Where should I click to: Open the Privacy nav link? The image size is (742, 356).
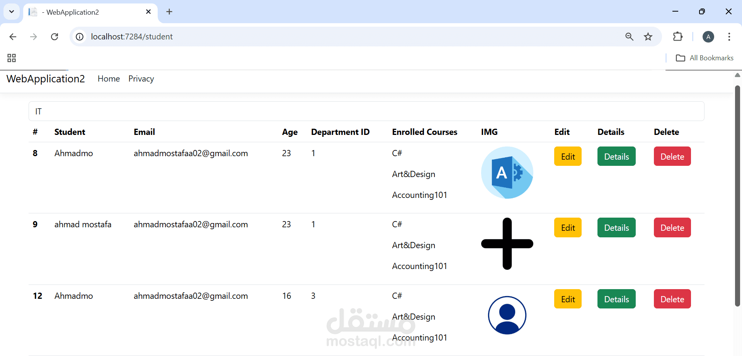click(141, 79)
